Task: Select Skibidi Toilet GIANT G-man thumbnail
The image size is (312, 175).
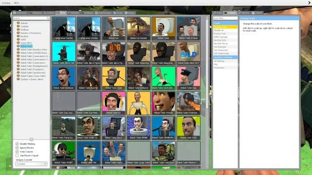Action: pos(89,128)
